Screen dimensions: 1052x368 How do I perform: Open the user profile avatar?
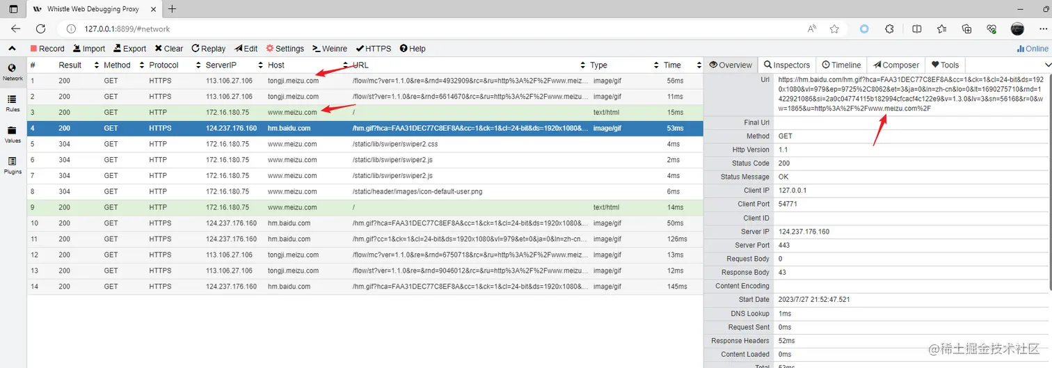[1017, 29]
